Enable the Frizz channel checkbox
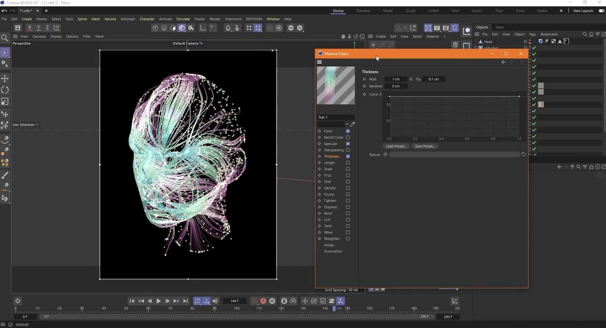Screen dimensions: 606x328 [x=348, y=175]
